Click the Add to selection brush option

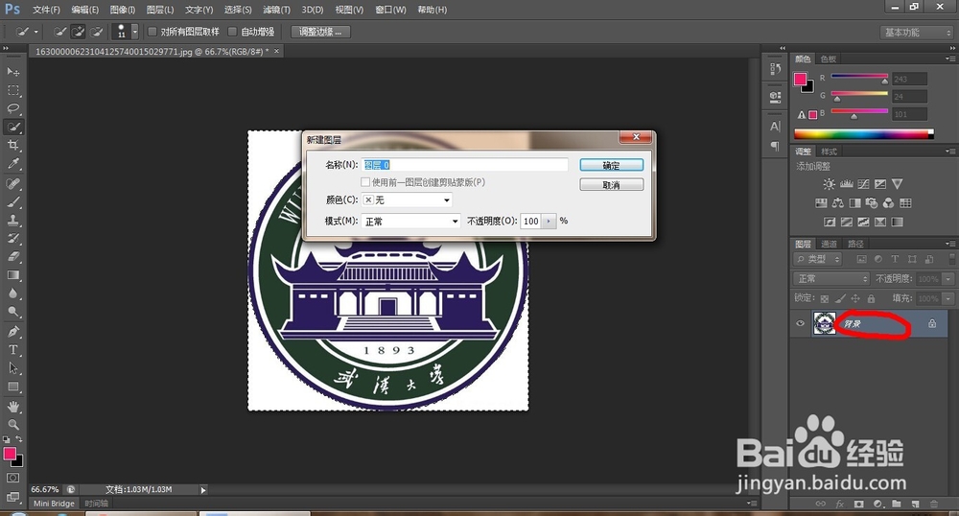pyautogui.click(x=78, y=32)
